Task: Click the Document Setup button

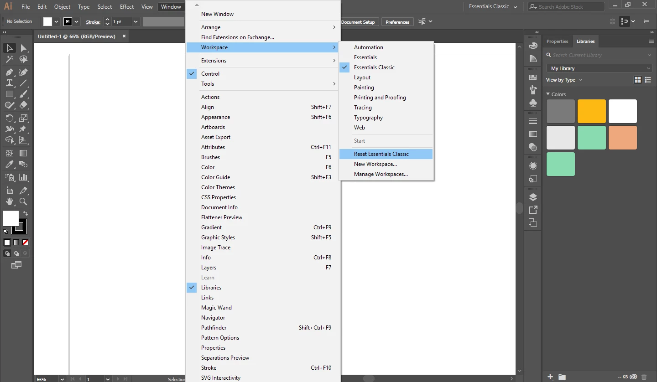Action: pyautogui.click(x=358, y=22)
